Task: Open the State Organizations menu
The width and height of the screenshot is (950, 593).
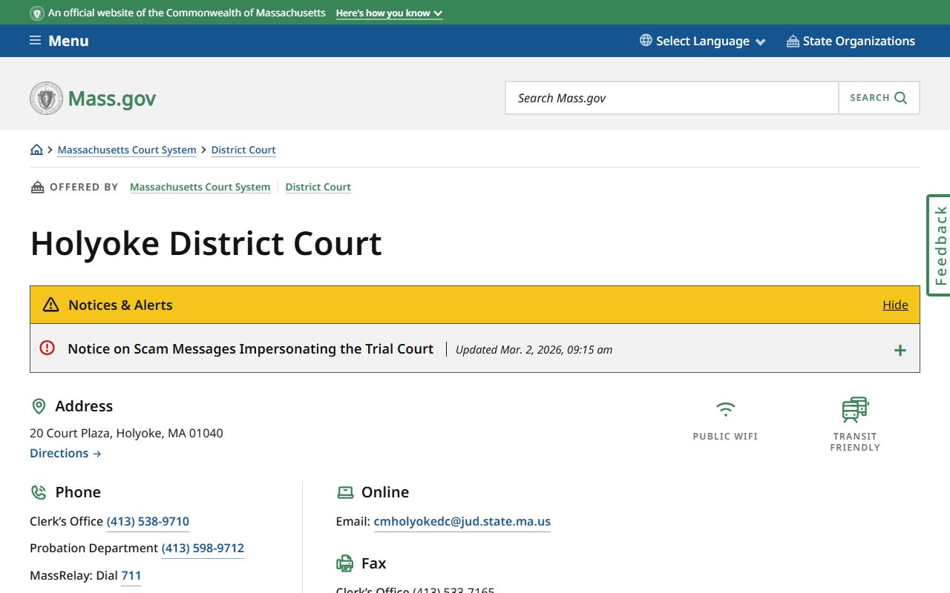Action: click(859, 41)
